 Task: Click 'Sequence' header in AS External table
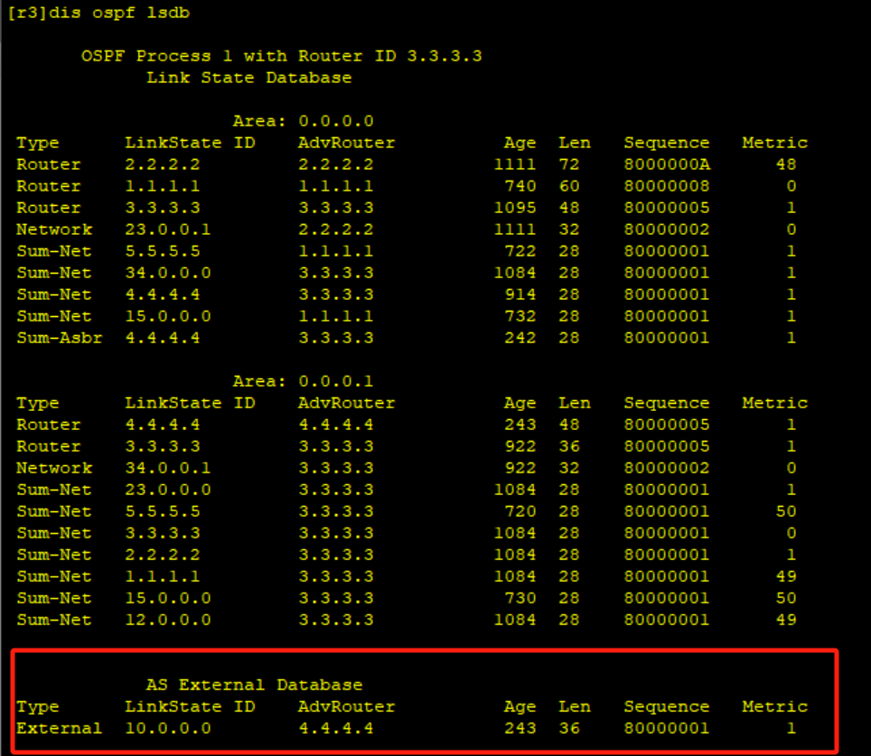coord(667,706)
